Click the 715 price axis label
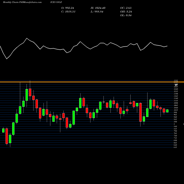The width and height of the screenshot is (184, 184). point(175,138)
